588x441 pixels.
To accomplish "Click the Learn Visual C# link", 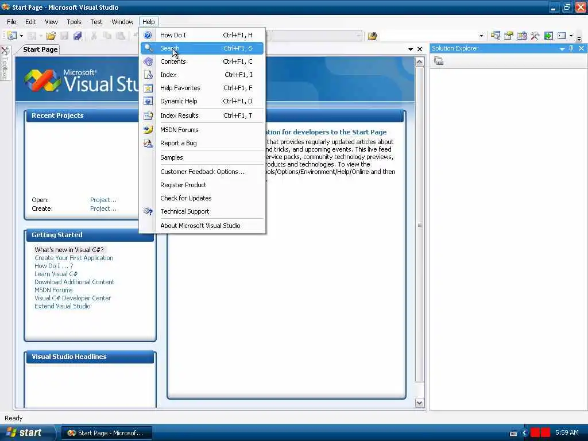I will 56,274.
